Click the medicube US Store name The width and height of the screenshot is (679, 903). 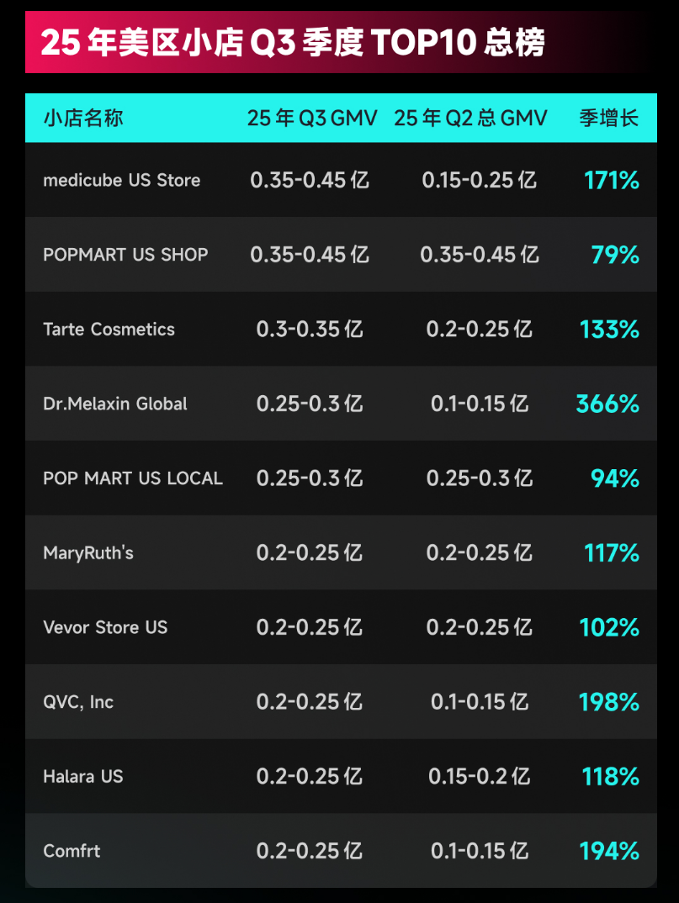click(122, 180)
